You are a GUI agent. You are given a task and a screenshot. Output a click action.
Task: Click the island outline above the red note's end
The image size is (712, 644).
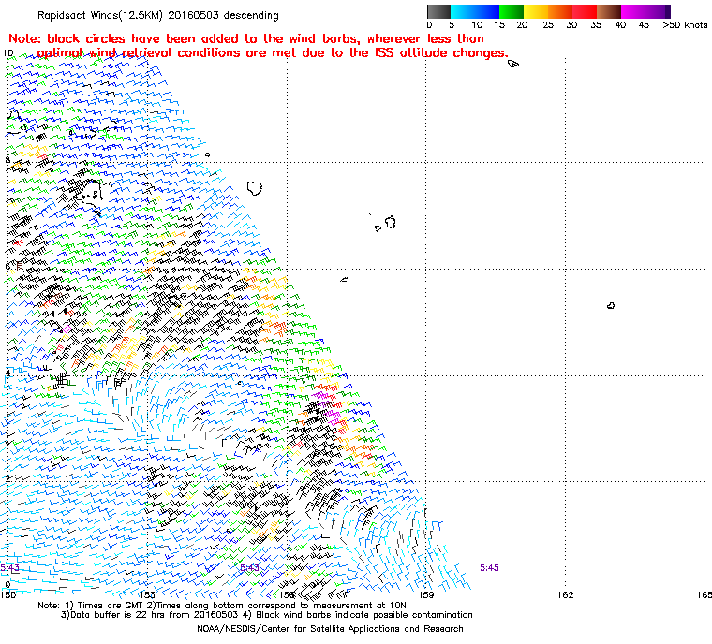(513, 64)
